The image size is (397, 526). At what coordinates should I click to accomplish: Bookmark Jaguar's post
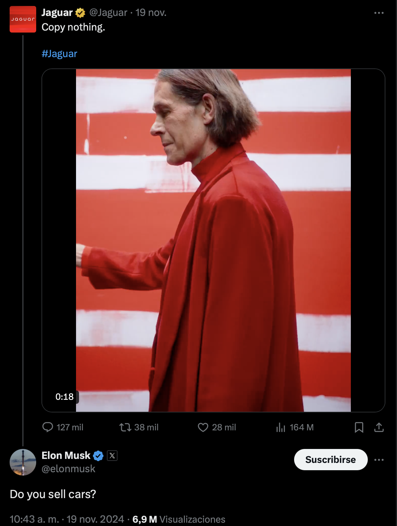click(x=359, y=427)
